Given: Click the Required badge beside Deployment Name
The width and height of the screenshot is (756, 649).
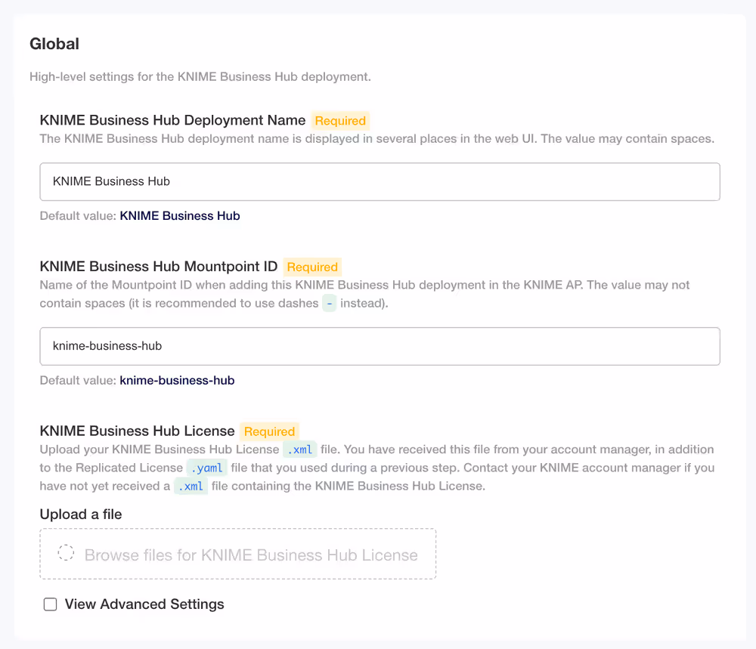Looking at the screenshot, I should pos(340,120).
